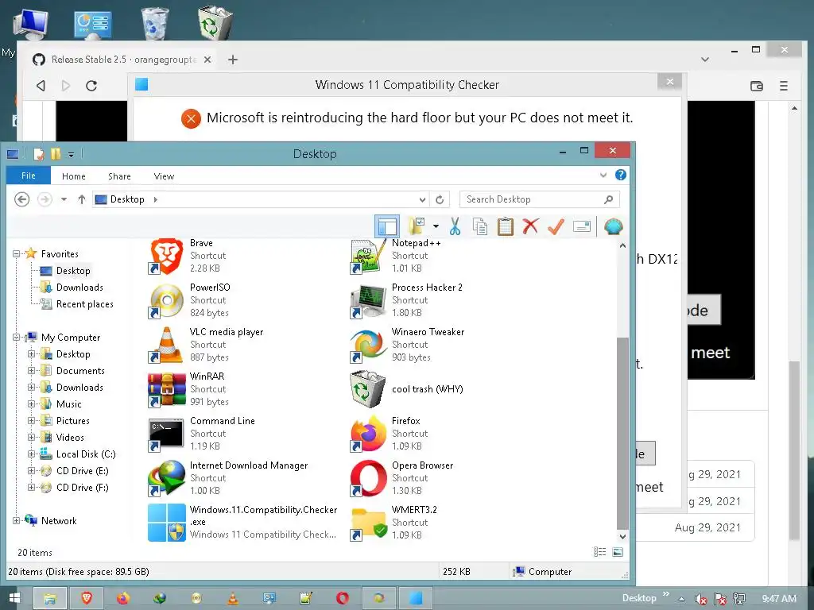Select the PowerISO shortcut icon
Screen dimensions: 814x610
pyautogui.click(x=167, y=300)
